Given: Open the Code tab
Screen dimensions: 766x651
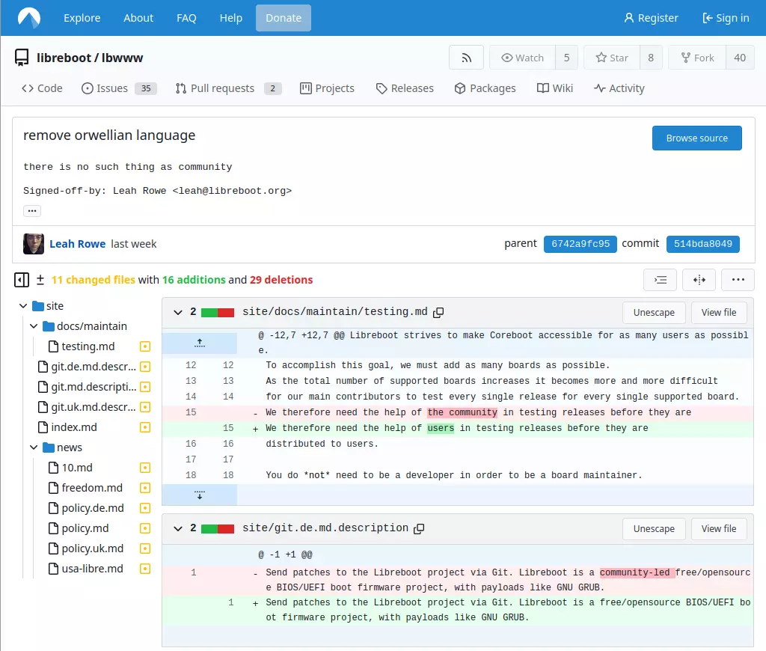Looking at the screenshot, I should (x=42, y=88).
